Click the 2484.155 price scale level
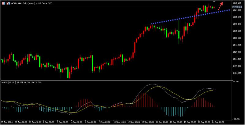245x125 pixels. click(237, 73)
